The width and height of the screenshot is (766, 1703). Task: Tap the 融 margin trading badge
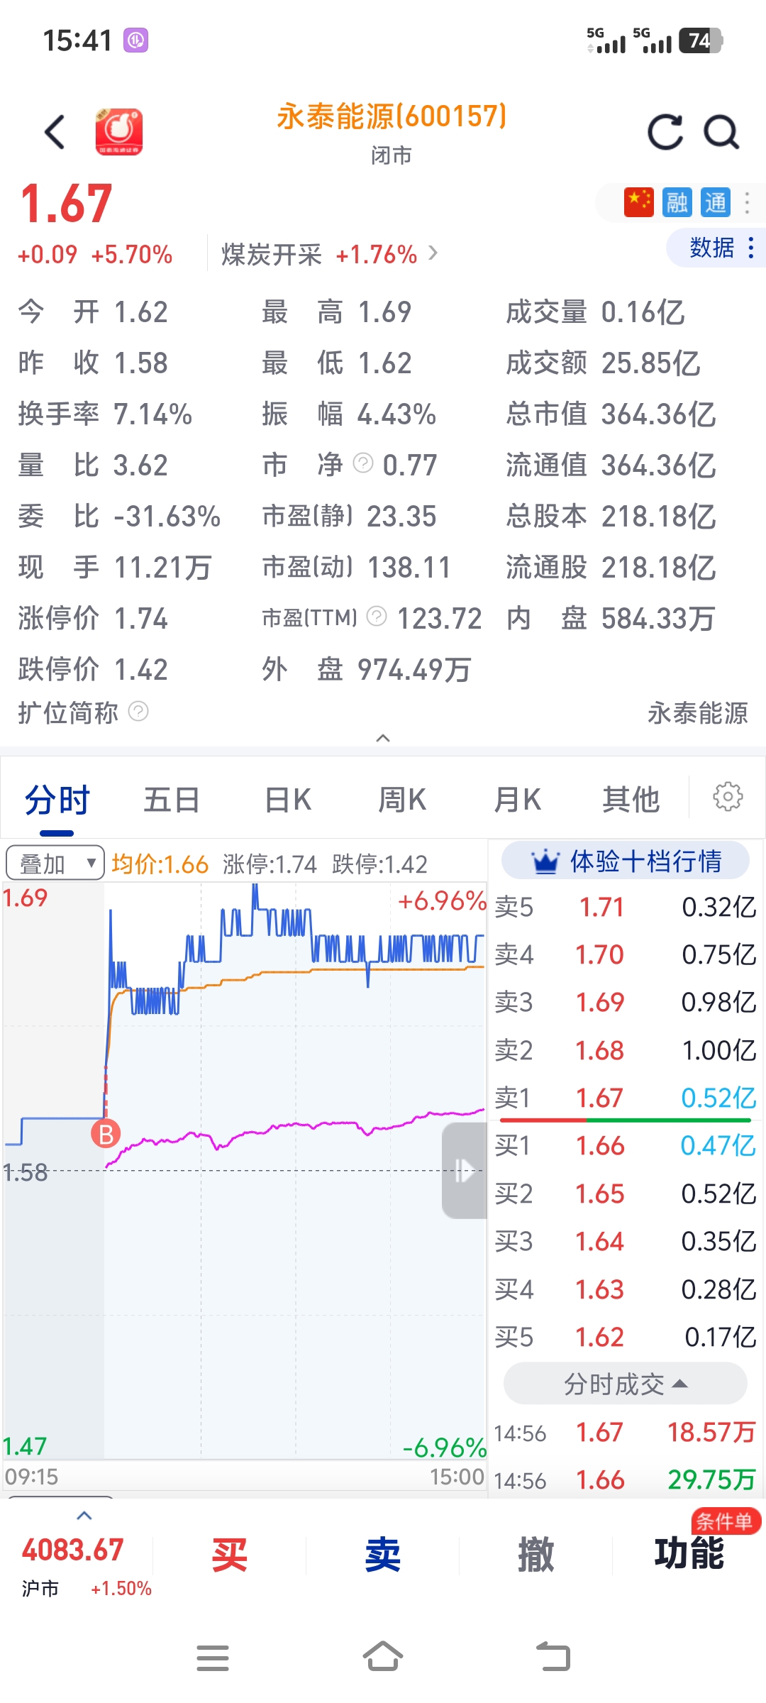(x=677, y=203)
